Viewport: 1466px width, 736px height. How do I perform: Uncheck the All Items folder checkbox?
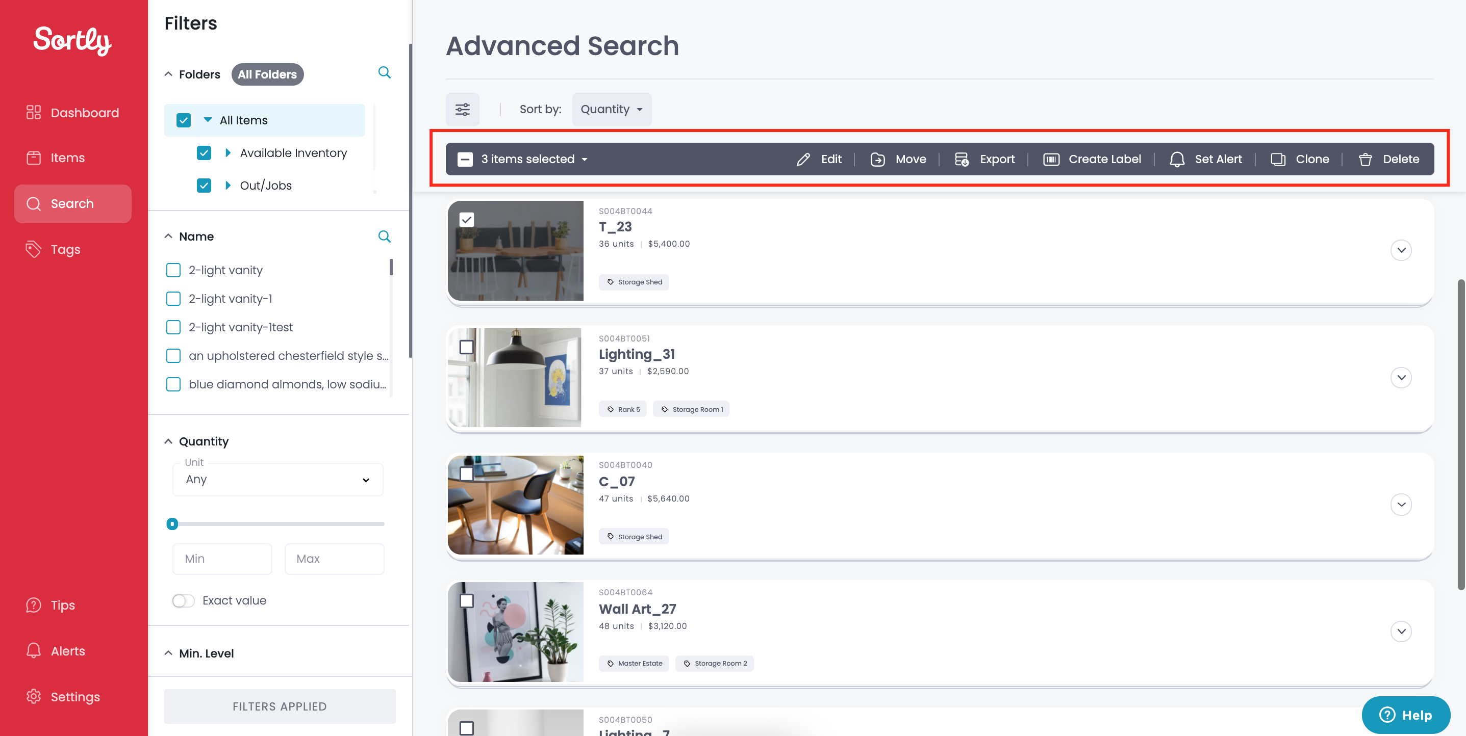click(183, 120)
